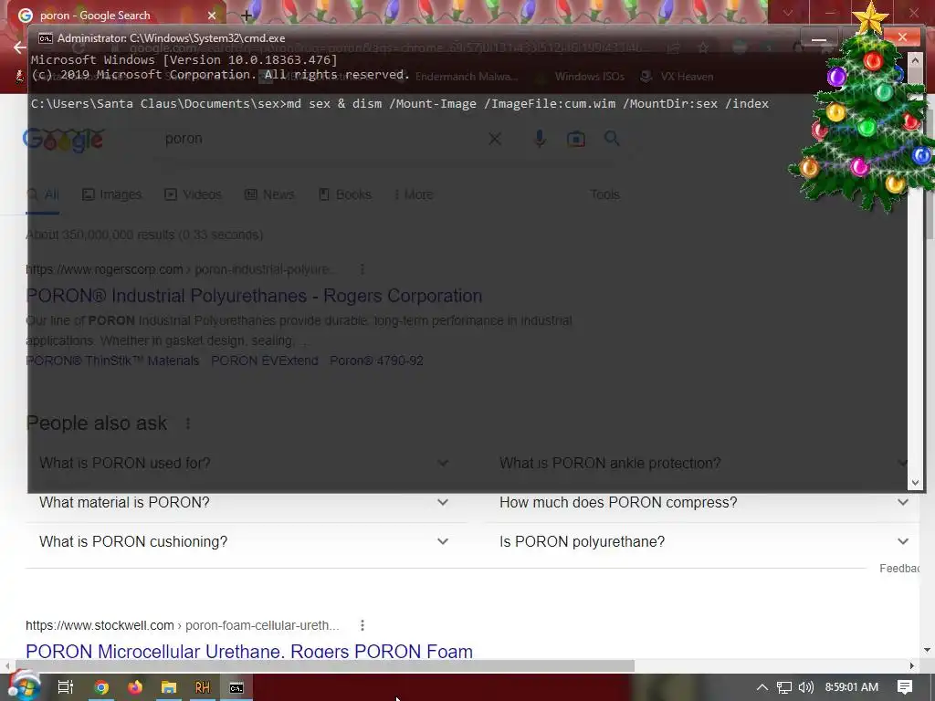Screen dimensions: 935x701
Task: Click the page horizontal scrollbar thumb
Action: click(324, 665)
